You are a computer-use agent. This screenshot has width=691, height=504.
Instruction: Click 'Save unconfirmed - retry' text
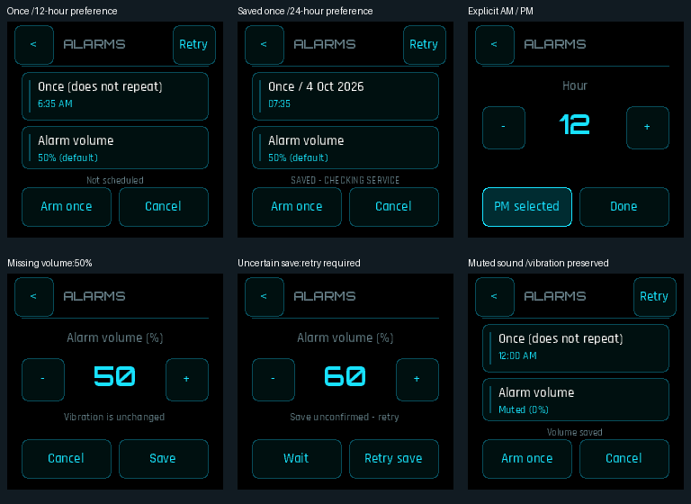point(345,417)
